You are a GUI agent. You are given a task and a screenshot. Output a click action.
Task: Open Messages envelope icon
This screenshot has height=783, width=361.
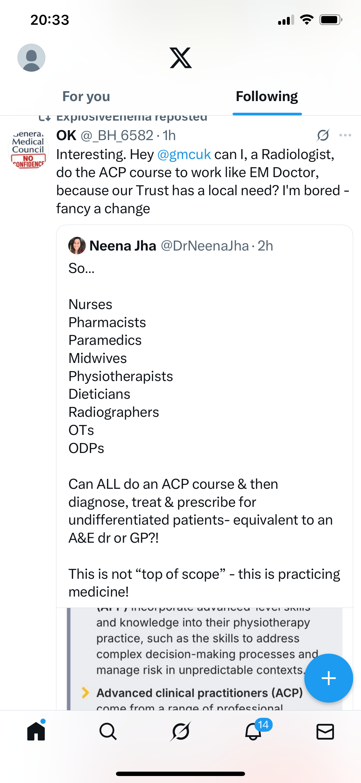click(325, 731)
